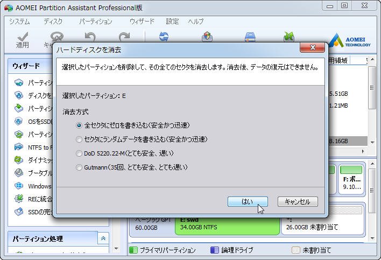
Task: Click the Windows To Go wizard icon
Action: [x=19, y=186]
